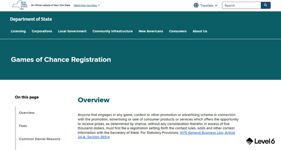
Task: Go to Common Denial Reasons section
Action: tap(40, 139)
